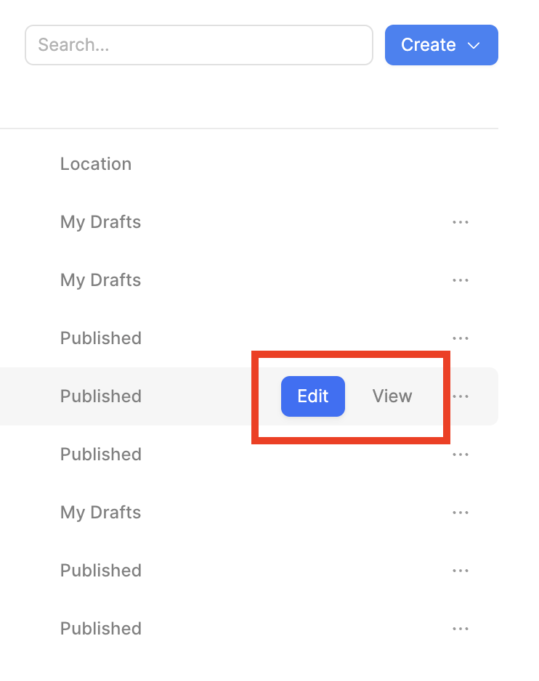Viewport: 539px width, 681px height.
Task: Open the ellipsis menu on the second My Drafts row
Action: click(461, 280)
